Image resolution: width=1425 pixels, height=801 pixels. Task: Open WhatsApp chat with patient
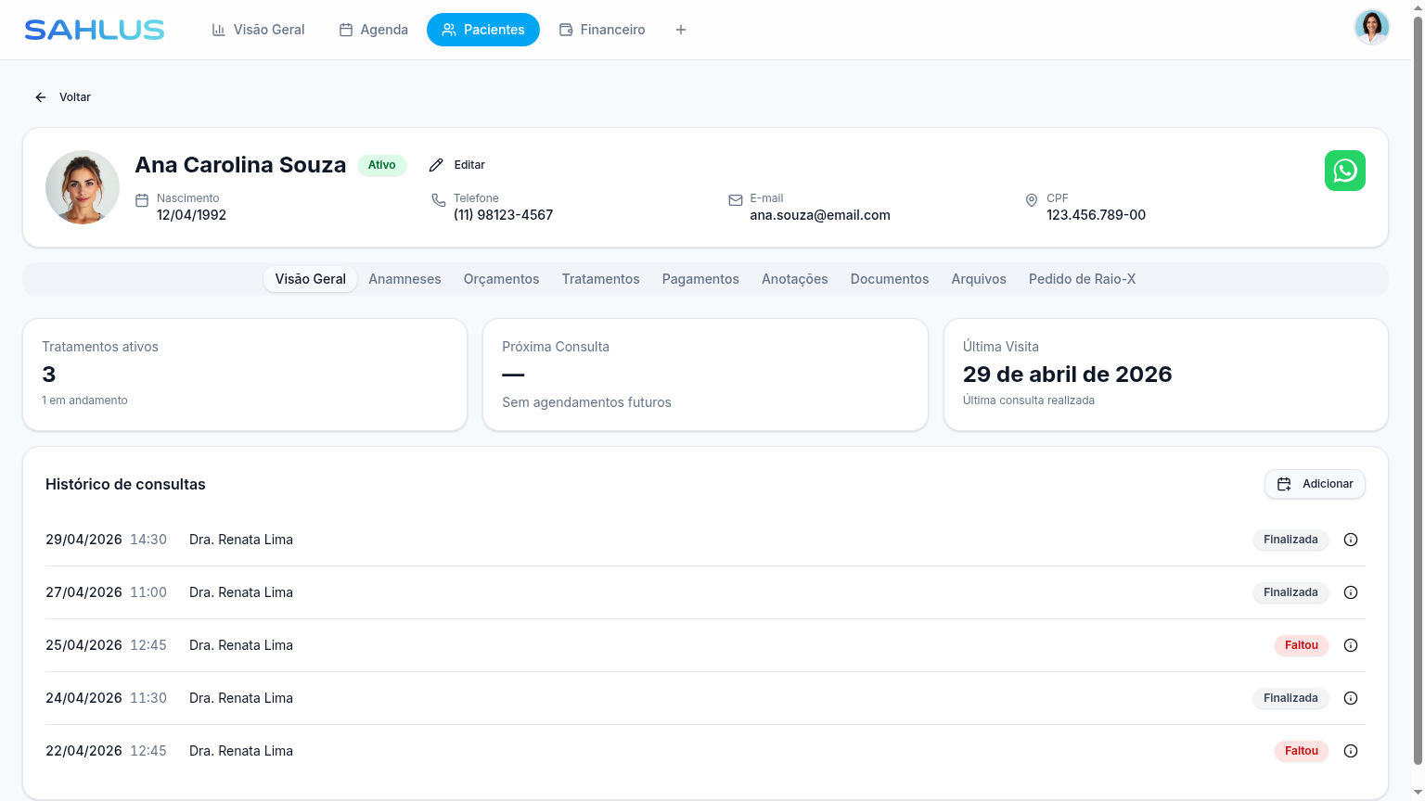[x=1344, y=171]
